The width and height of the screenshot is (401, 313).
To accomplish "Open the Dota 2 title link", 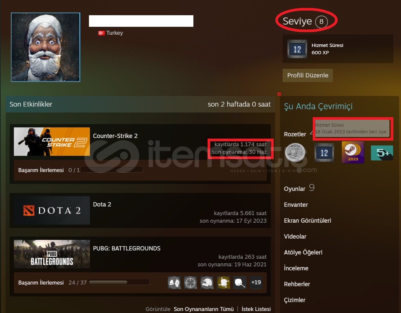I will coord(102,204).
